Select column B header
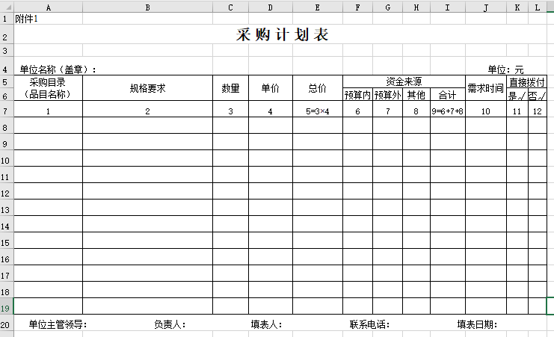 147,7
